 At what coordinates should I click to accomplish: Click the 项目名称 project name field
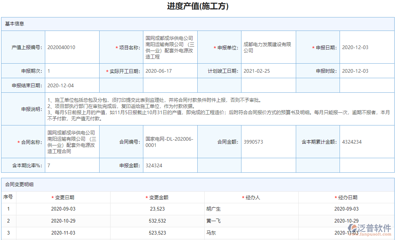[x=170, y=47]
